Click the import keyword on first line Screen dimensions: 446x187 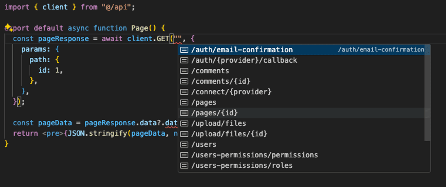click(17, 7)
